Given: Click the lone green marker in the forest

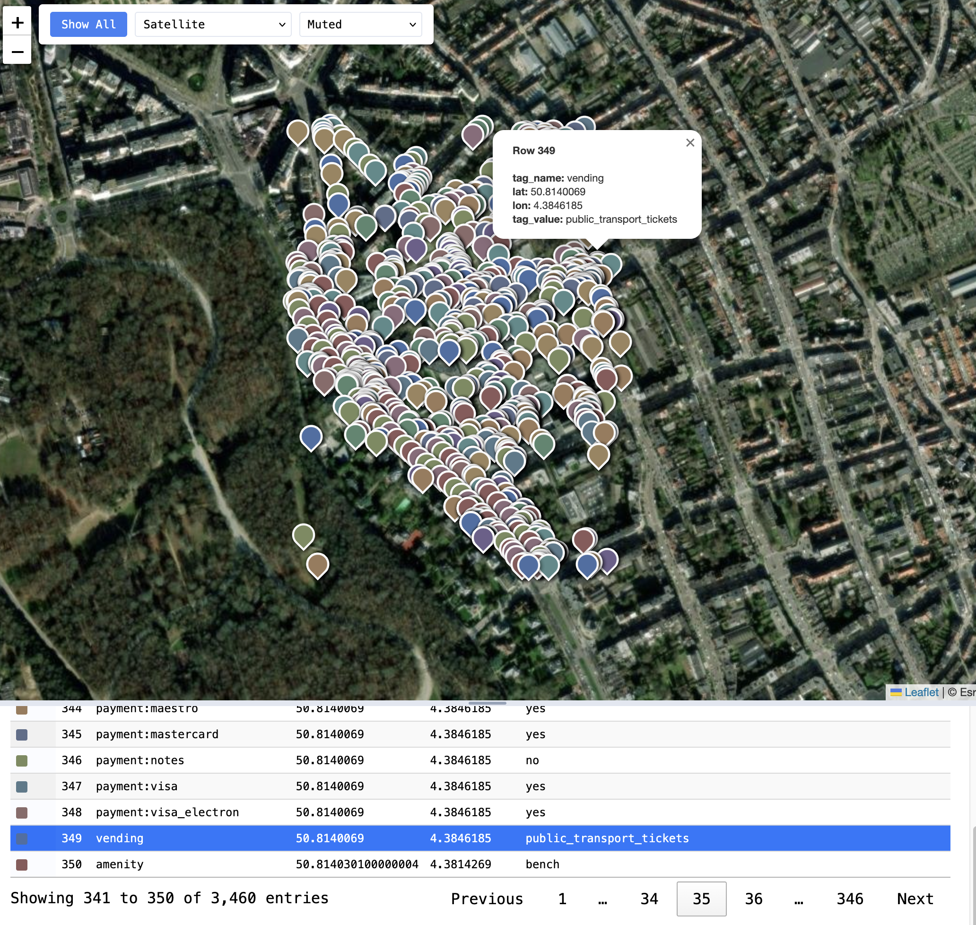Looking at the screenshot, I should point(303,534).
